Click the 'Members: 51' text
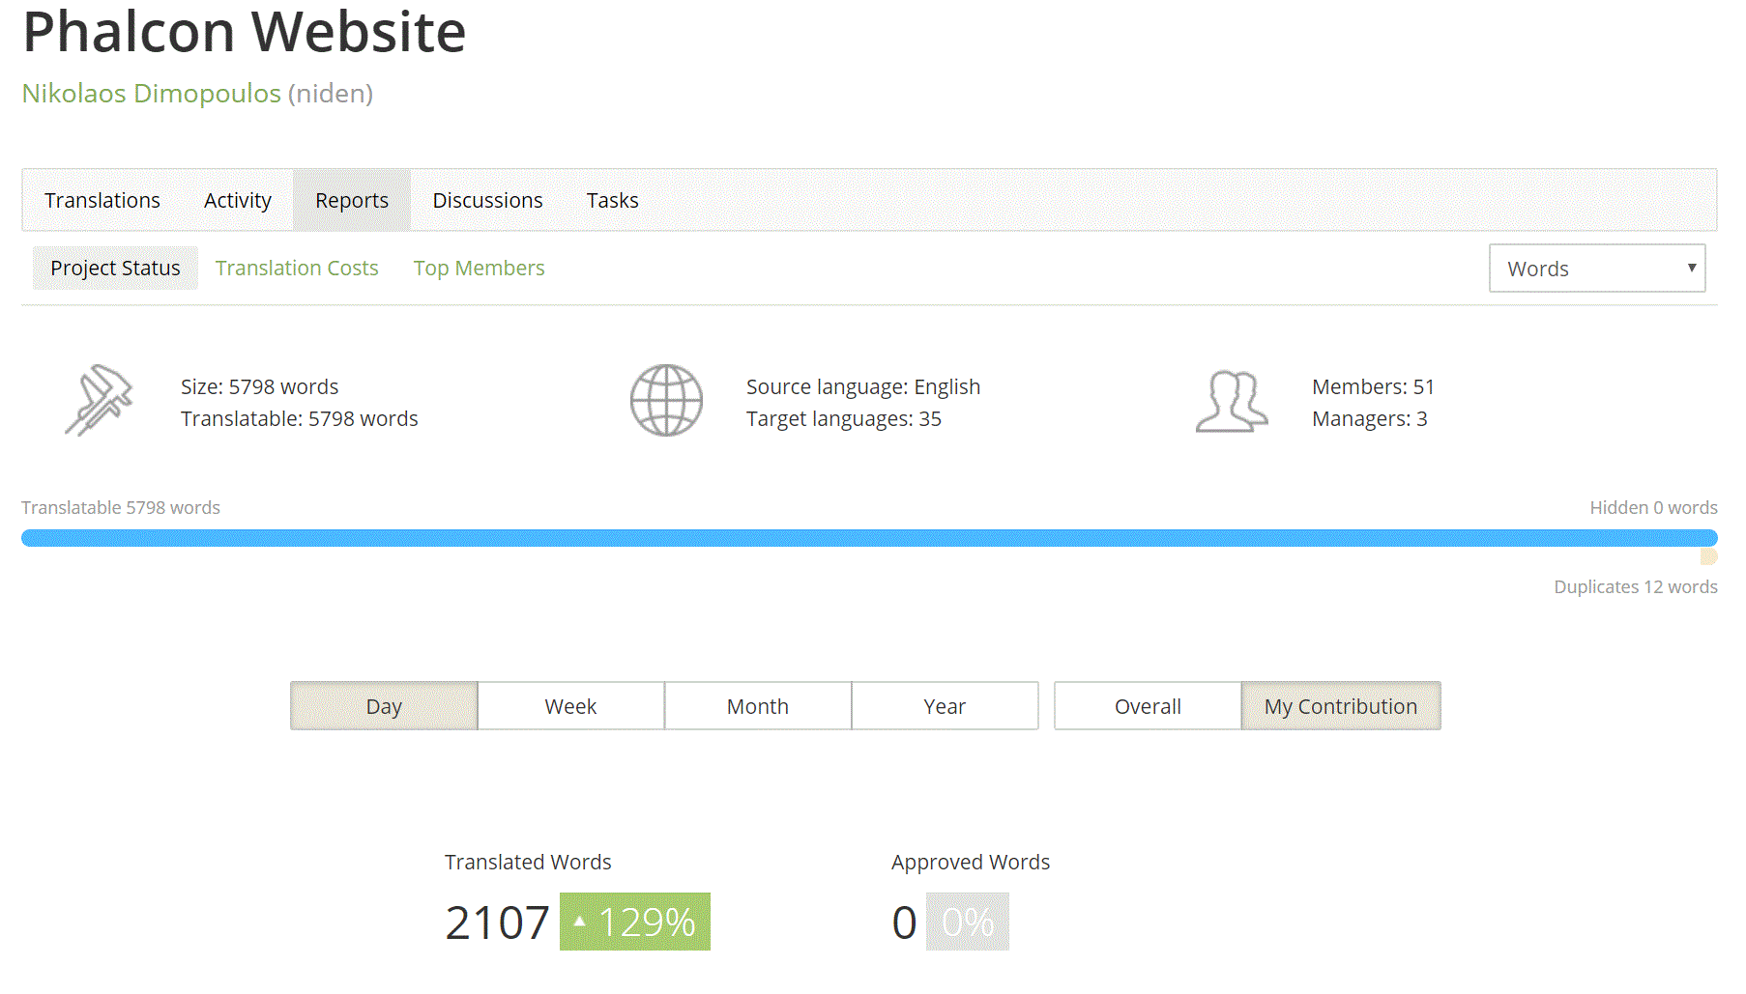Image resolution: width=1746 pixels, height=994 pixels. (x=1374, y=386)
